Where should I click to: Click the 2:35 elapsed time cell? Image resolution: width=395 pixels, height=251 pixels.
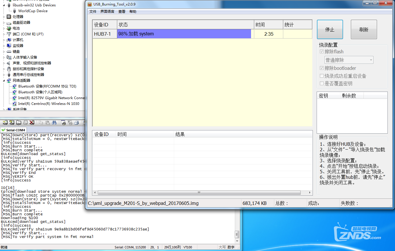coord(269,34)
